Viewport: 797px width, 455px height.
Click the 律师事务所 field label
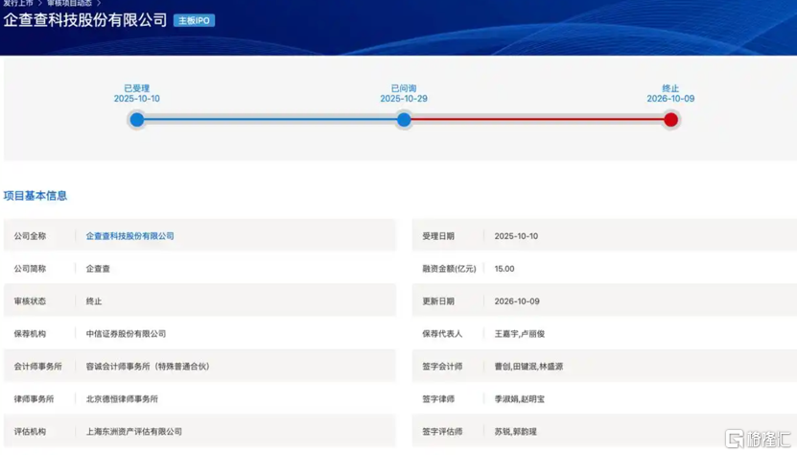pyautogui.click(x=35, y=399)
